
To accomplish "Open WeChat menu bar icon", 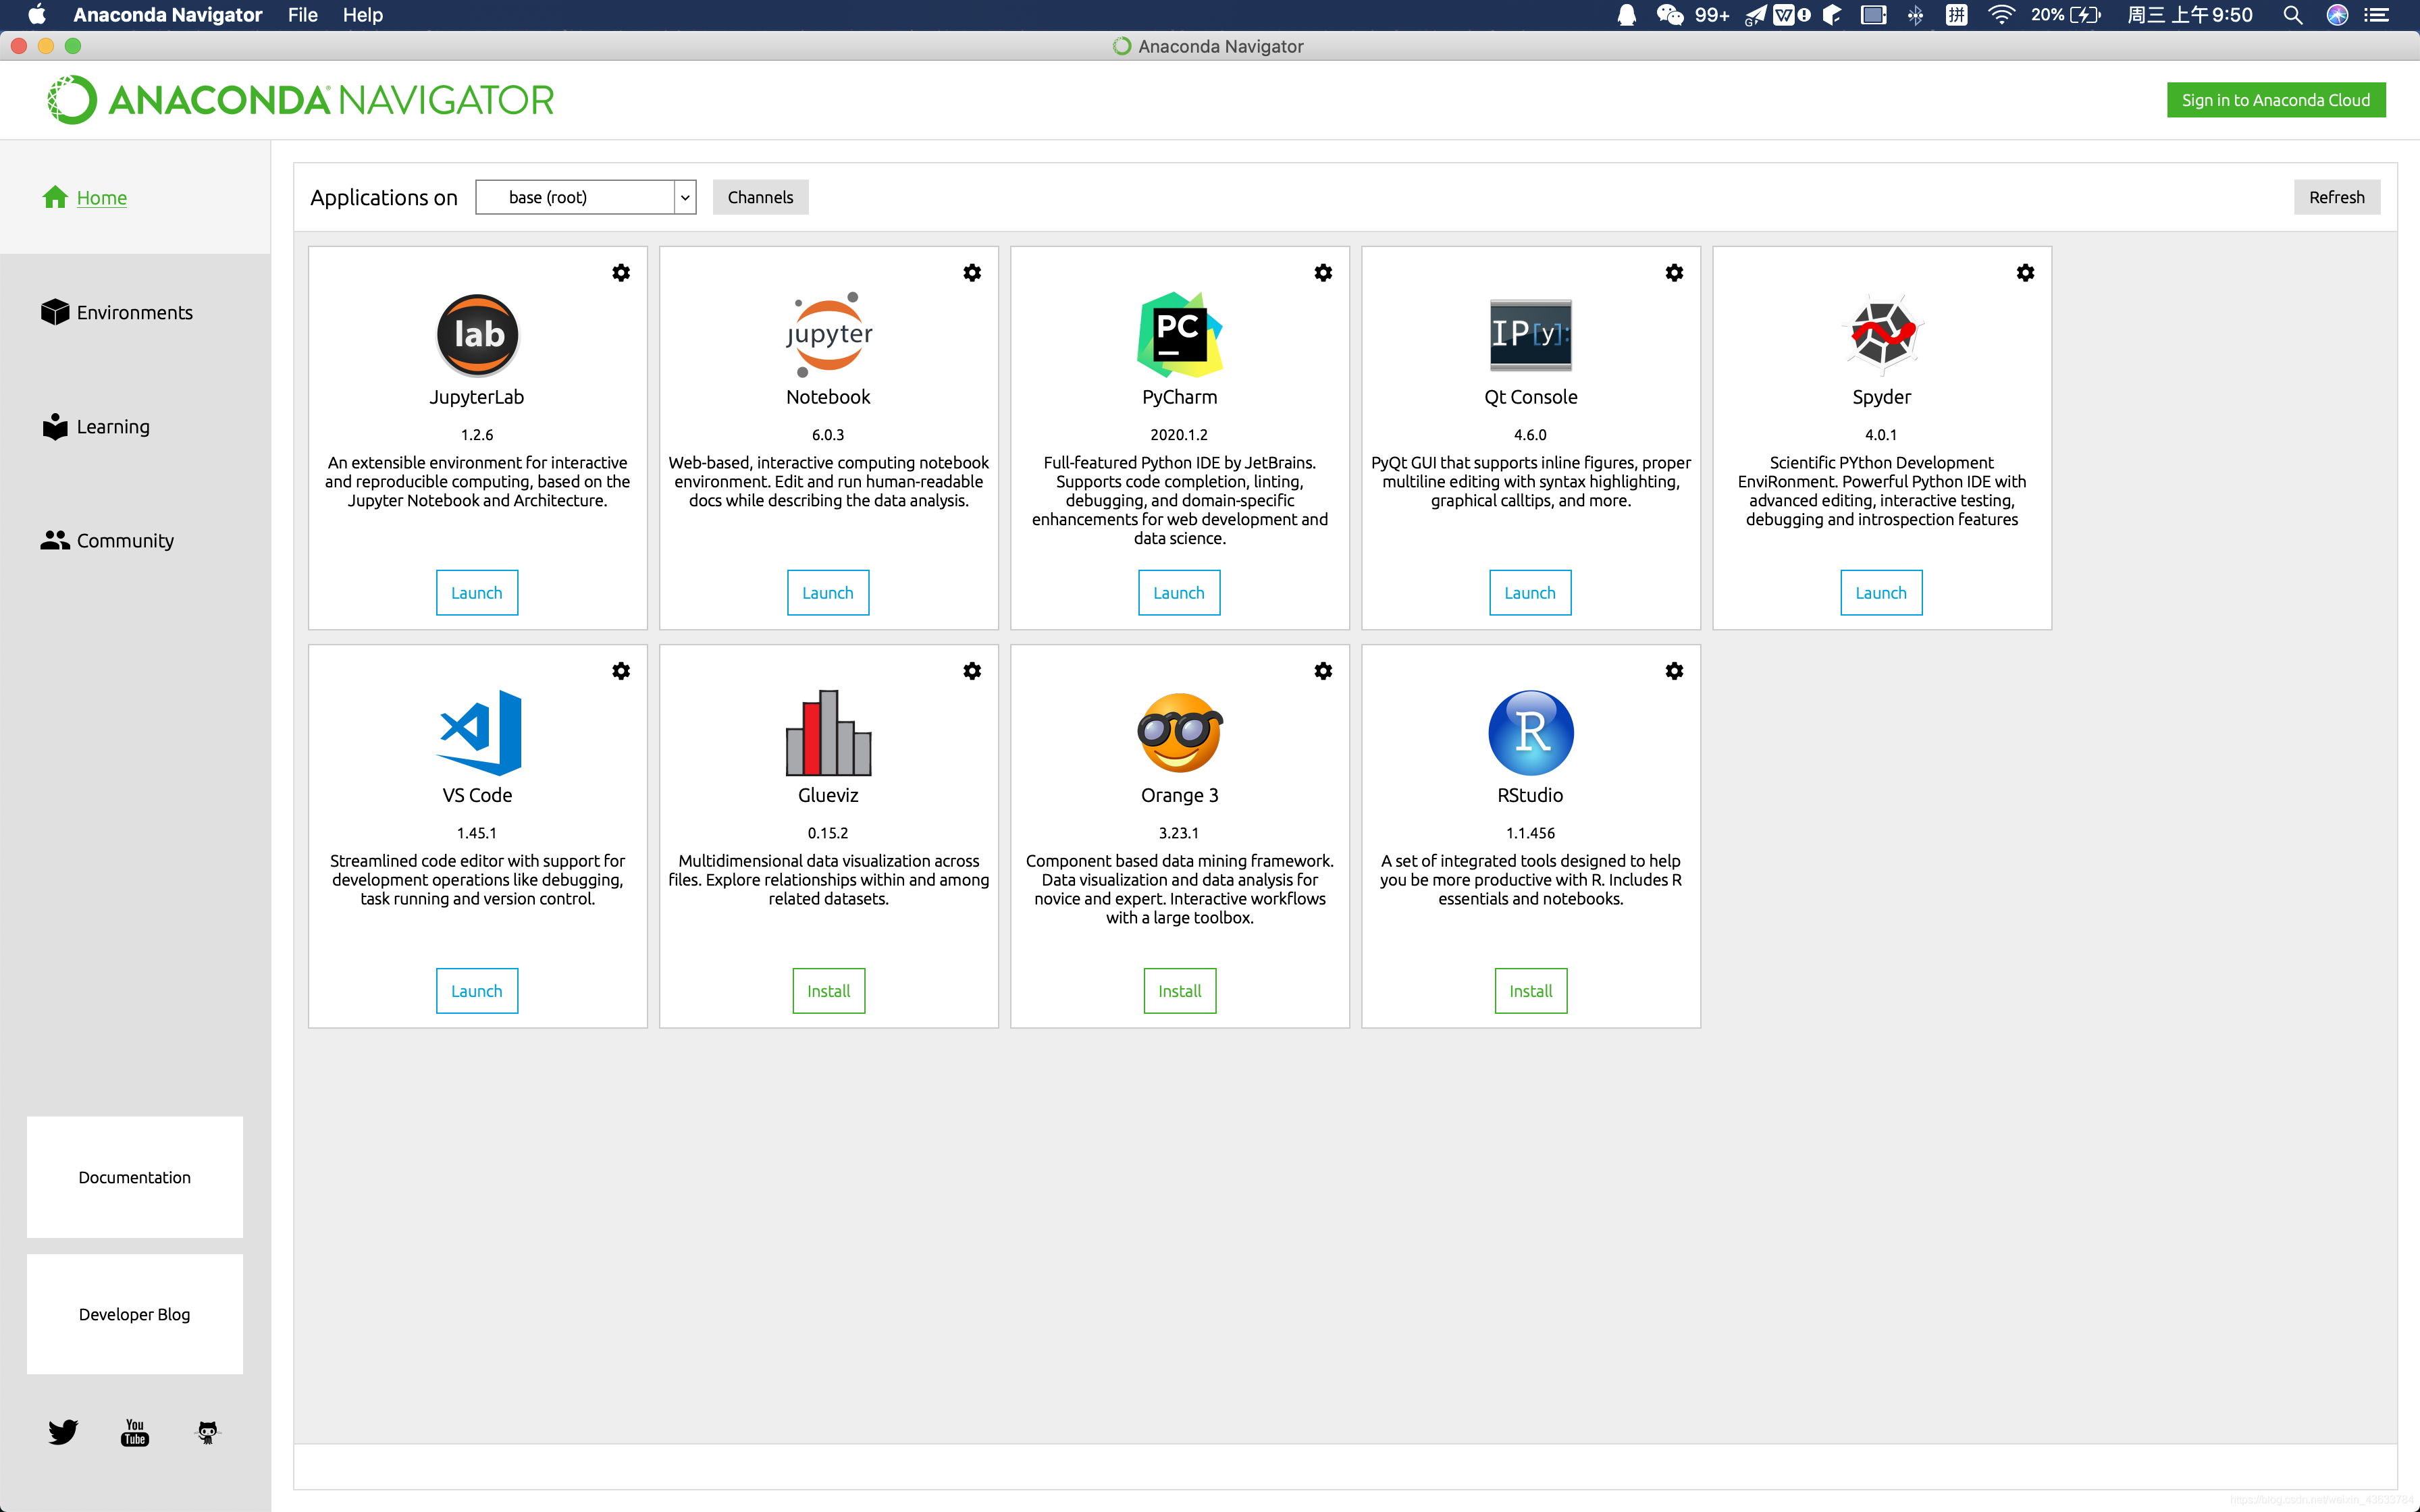I will pyautogui.click(x=1670, y=15).
